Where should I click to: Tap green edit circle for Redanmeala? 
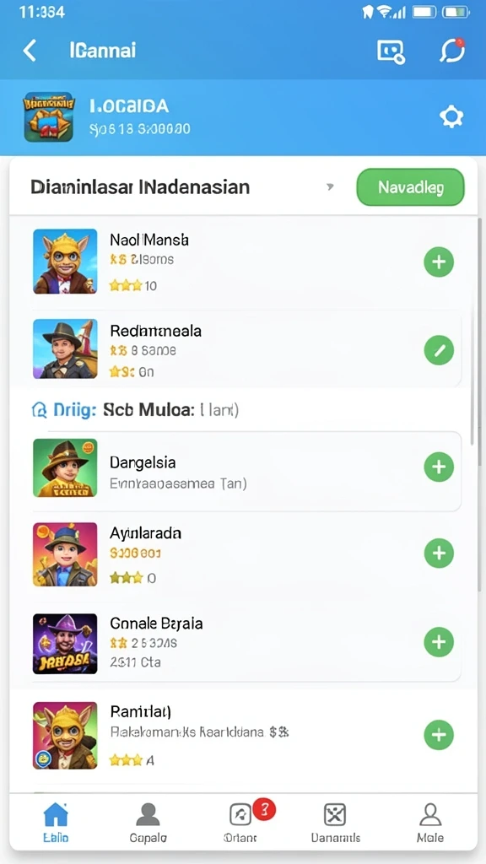(x=439, y=350)
